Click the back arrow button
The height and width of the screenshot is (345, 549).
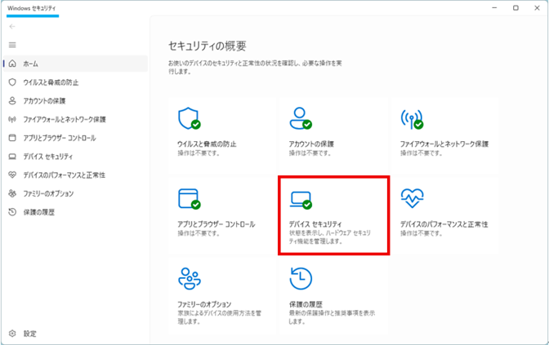[12, 26]
